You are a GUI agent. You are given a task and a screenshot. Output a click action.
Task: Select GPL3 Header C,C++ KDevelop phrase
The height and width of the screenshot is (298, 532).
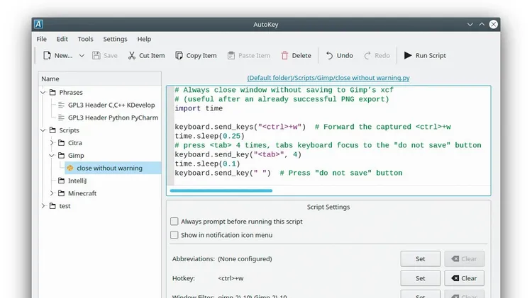(x=111, y=105)
